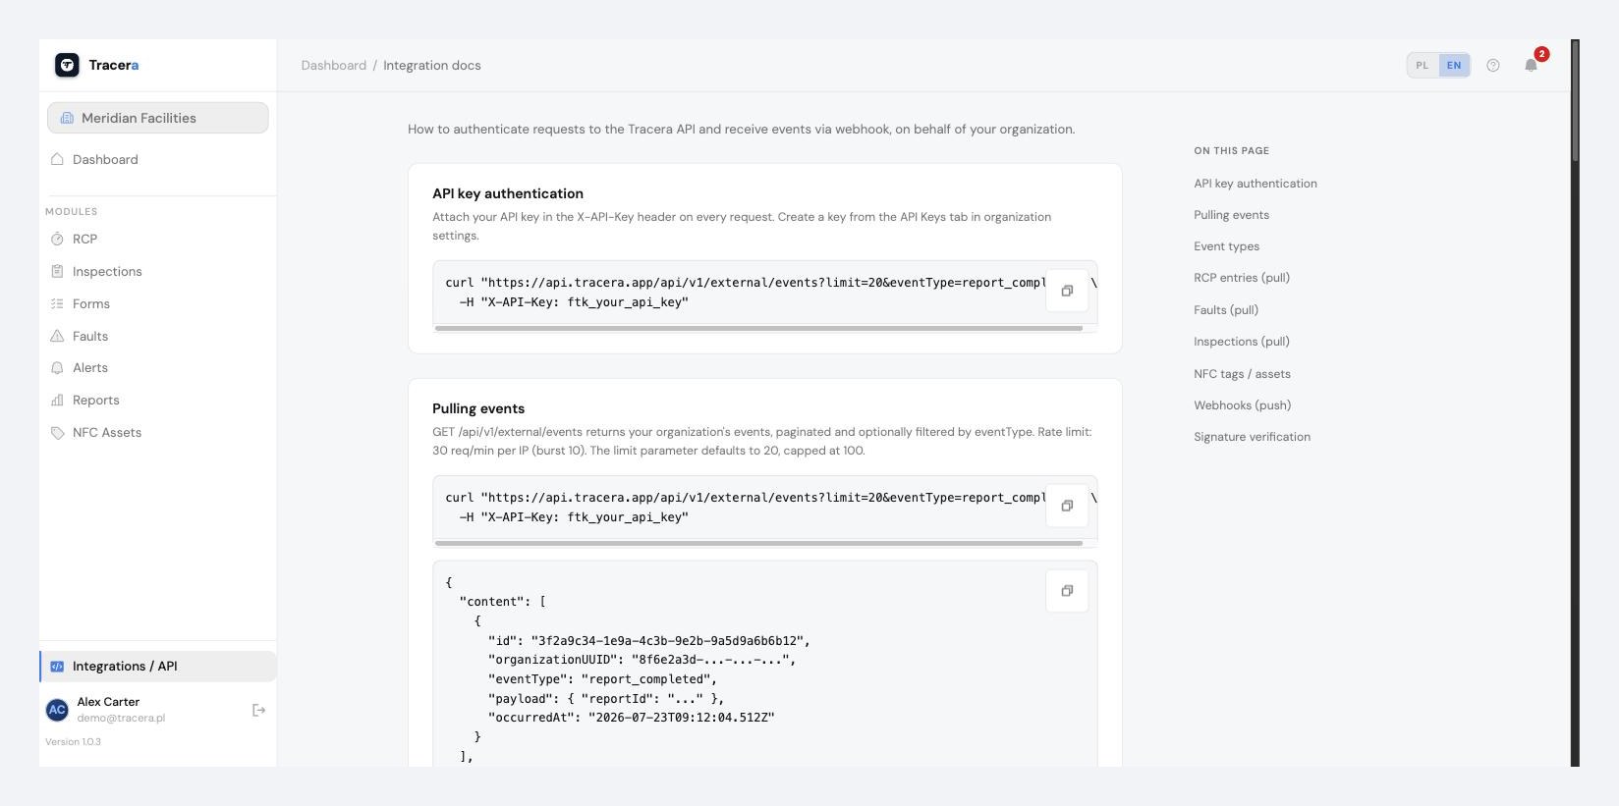Jump to Event types section
This screenshot has width=1619, height=806.
[x=1226, y=246]
